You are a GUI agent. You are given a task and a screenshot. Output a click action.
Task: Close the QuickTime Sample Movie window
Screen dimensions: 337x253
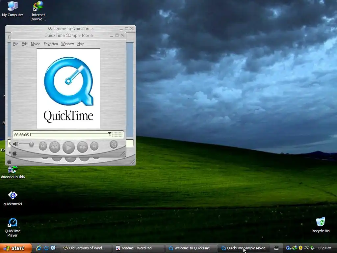point(122,35)
